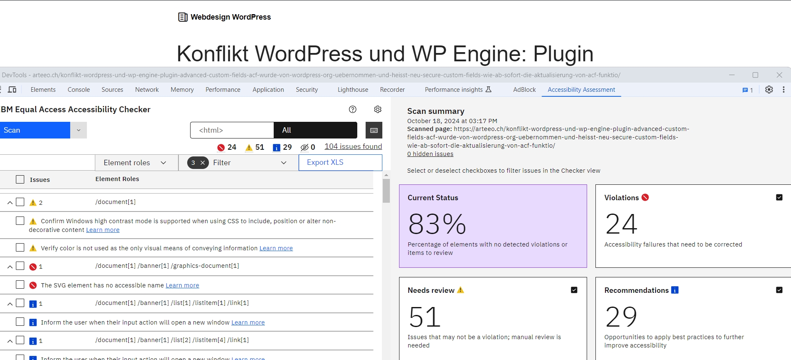791x360 pixels.
Task: Click the Current Status 83% card
Action: 493,226
